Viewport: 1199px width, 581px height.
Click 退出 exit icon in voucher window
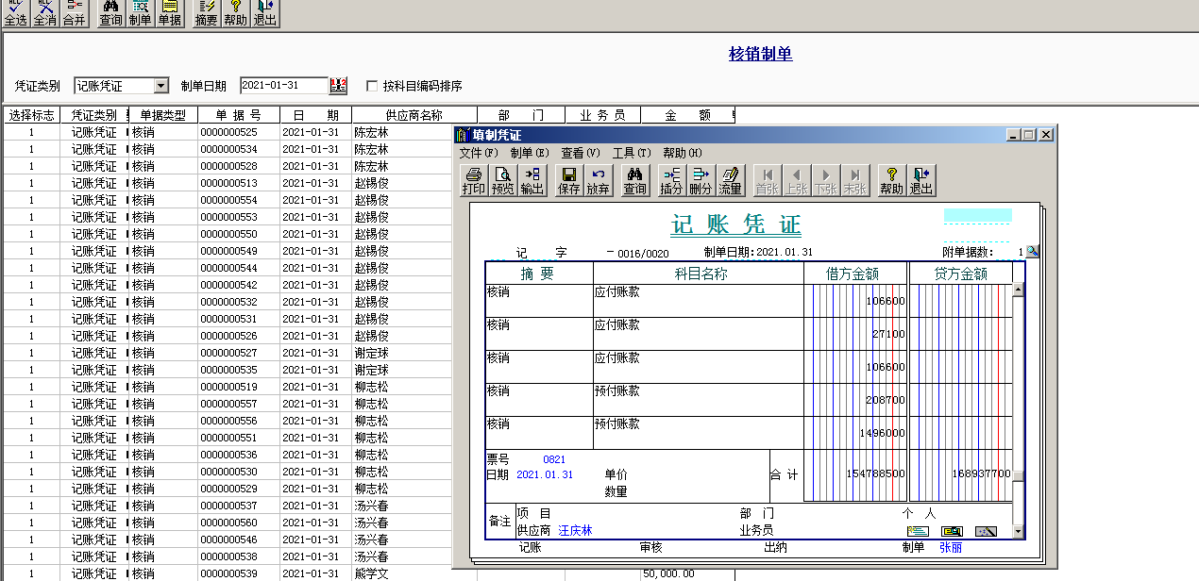point(921,181)
